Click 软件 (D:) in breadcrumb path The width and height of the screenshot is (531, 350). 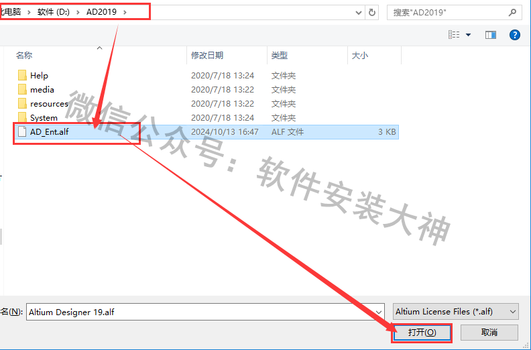(x=54, y=12)
